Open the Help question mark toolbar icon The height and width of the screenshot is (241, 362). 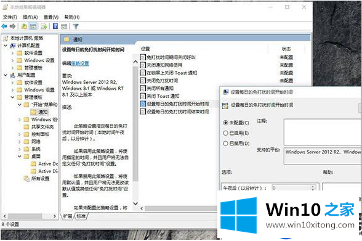[x=55, y=26]
